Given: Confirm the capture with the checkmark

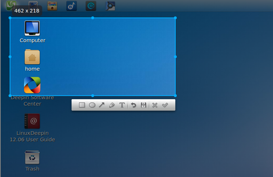Looking at the screenshot, I should pyautogui.click(x=165, y=105).
